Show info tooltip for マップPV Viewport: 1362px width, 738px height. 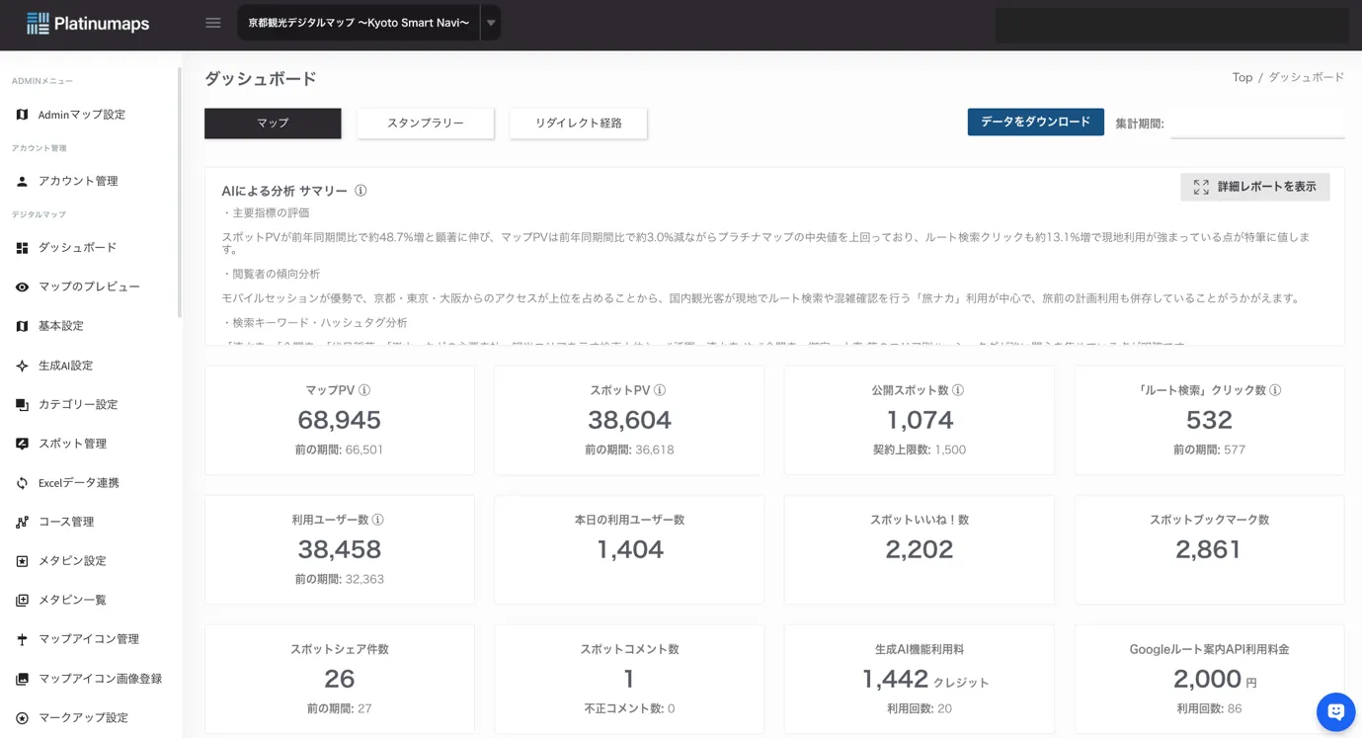click(x=364, y=390)
